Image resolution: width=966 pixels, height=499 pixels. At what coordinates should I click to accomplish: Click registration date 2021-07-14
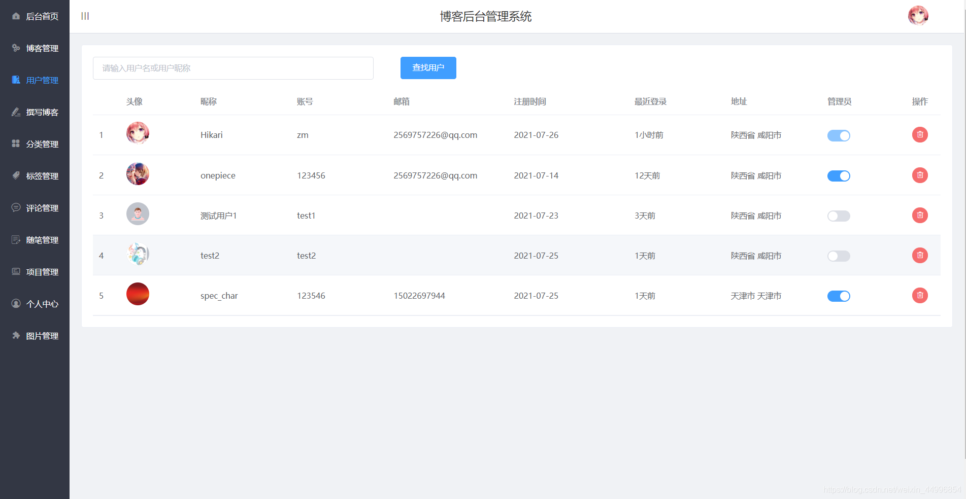(536, 175)
